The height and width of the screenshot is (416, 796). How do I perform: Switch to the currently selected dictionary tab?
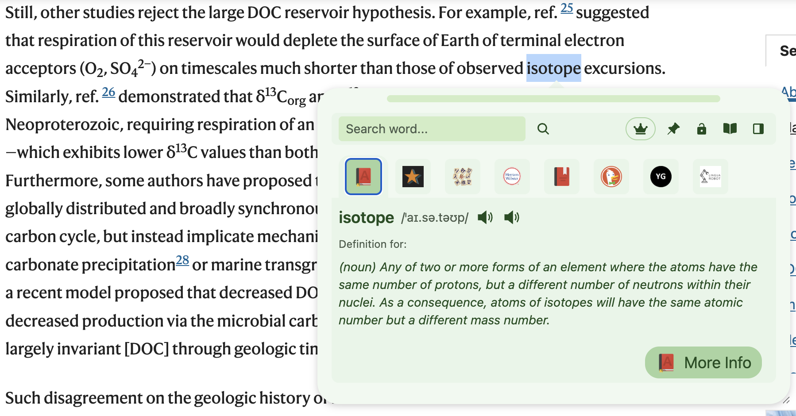(363, 177)
